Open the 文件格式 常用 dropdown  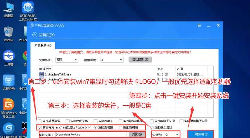click(67, 60)
